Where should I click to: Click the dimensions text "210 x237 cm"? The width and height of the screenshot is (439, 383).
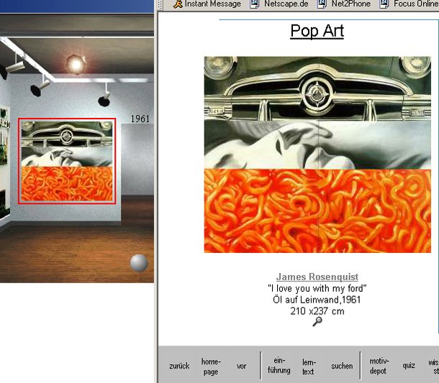click(317, 311)
